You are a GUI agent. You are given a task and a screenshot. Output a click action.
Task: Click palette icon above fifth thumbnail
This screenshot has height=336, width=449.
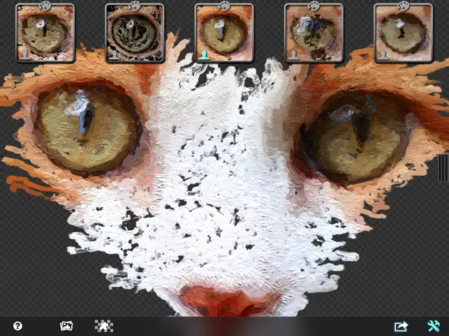[404, 6]
